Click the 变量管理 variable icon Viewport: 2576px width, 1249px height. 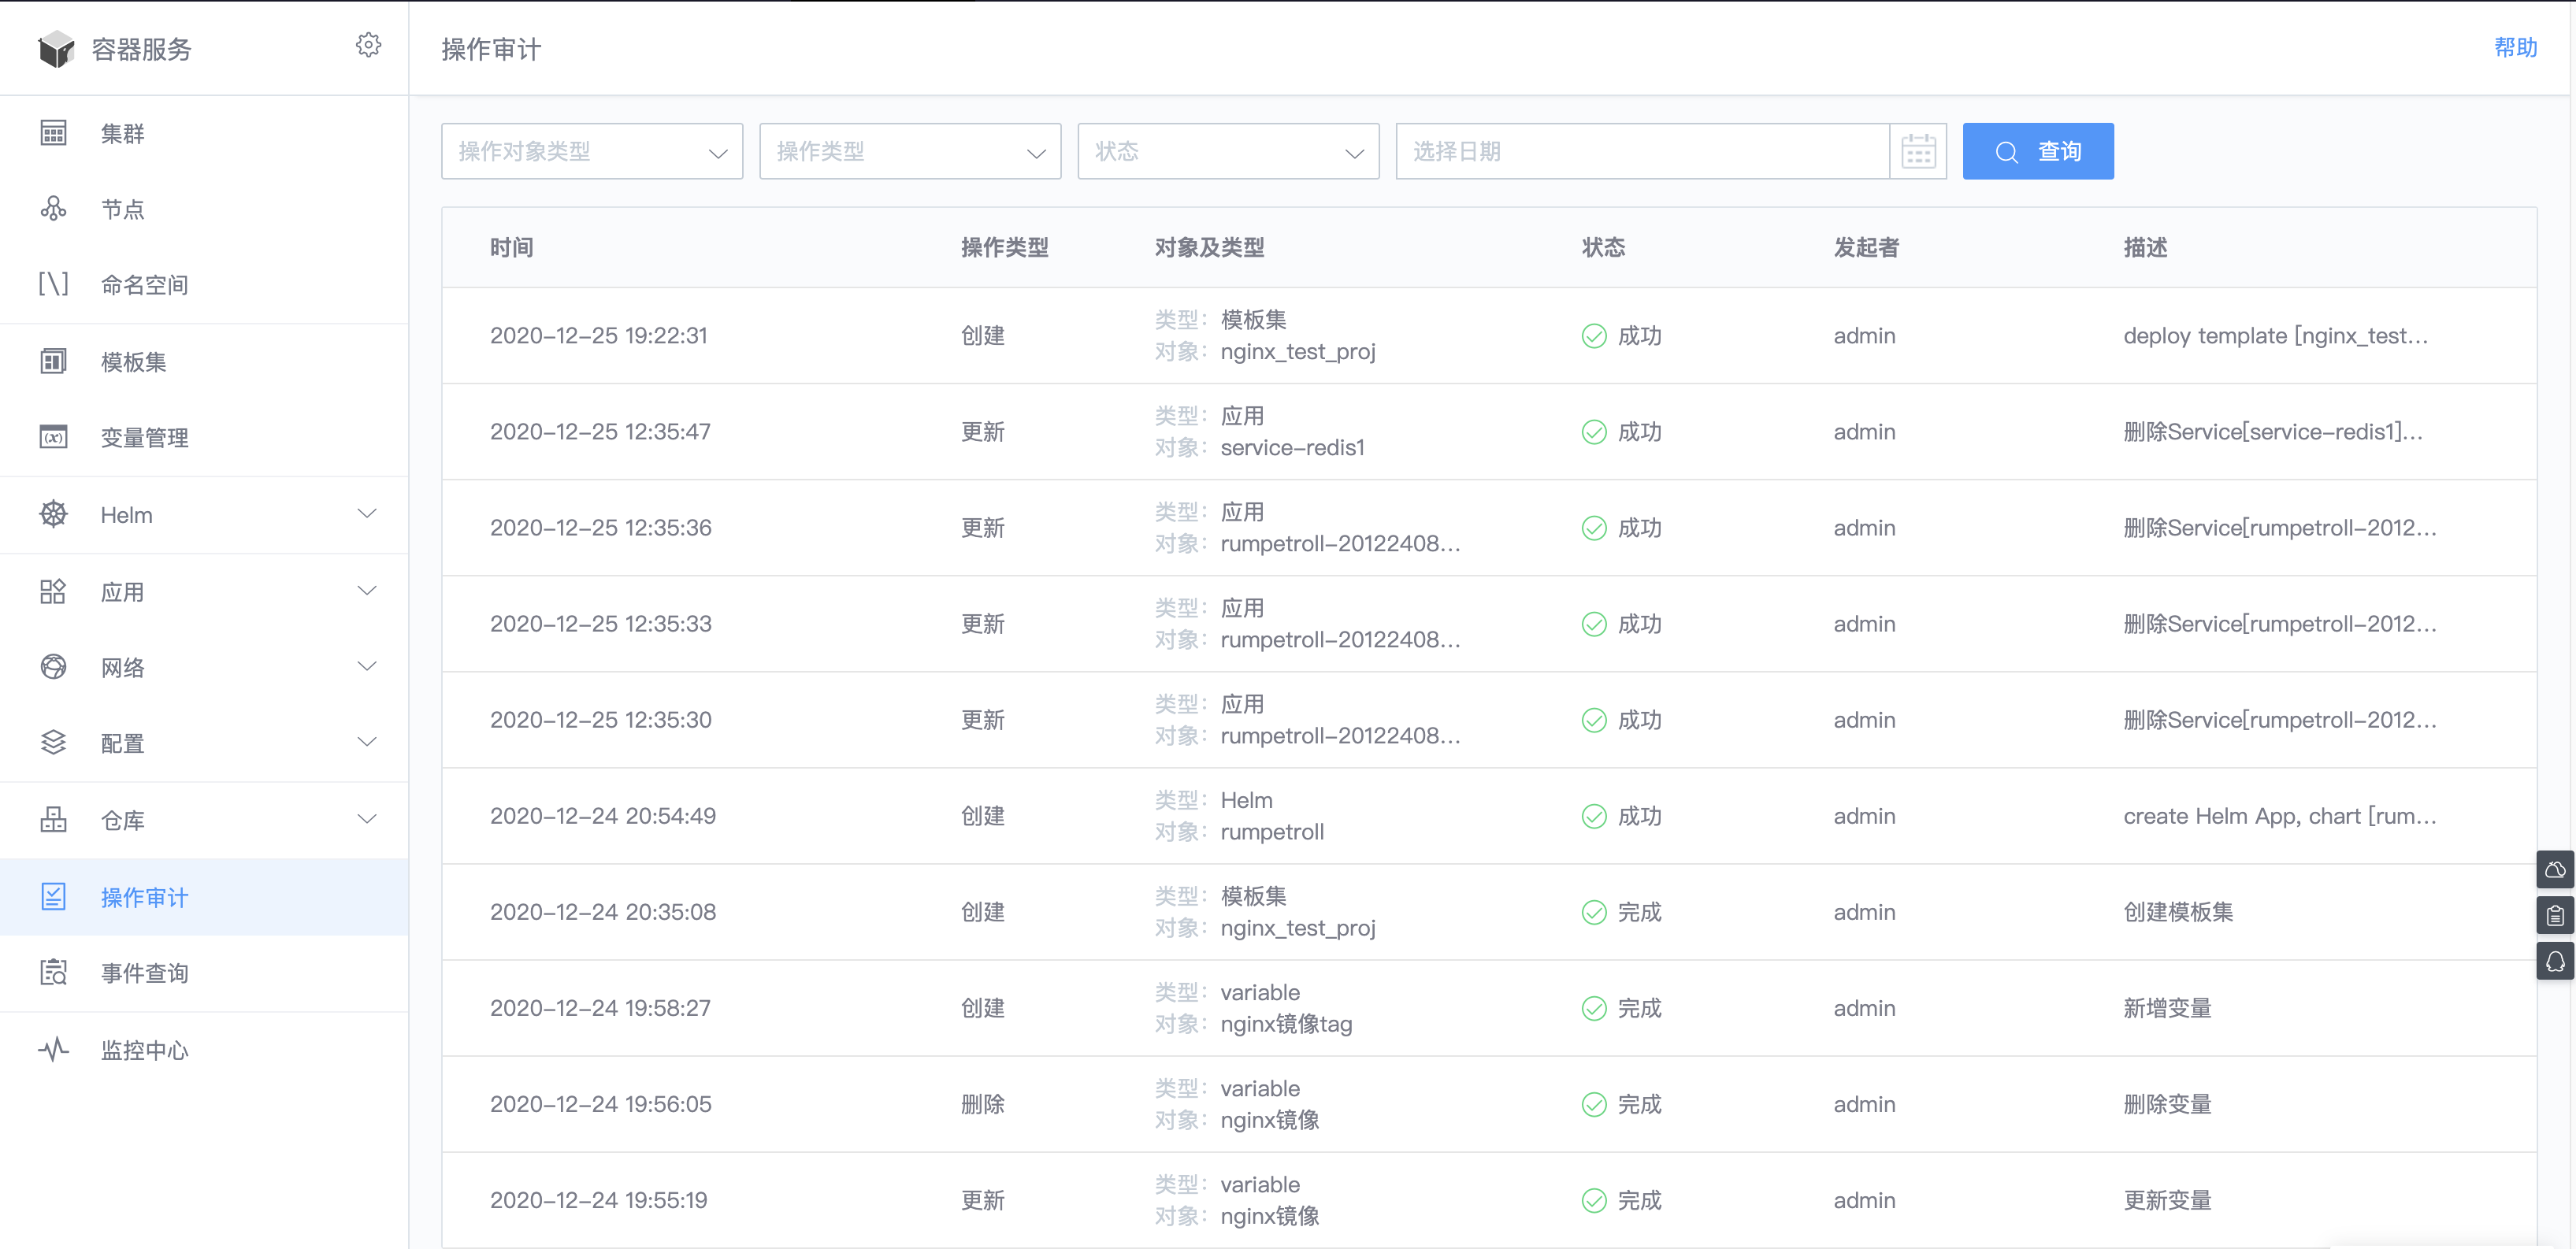pos(53,437)
